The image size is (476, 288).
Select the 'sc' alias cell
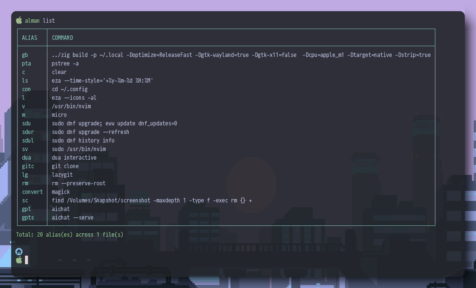pos(25,201)
